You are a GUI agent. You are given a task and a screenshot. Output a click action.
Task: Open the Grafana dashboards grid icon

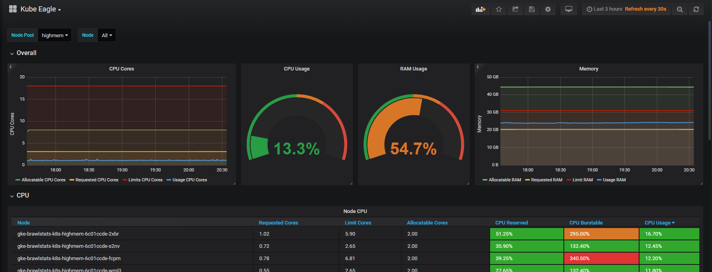point(13,9)
